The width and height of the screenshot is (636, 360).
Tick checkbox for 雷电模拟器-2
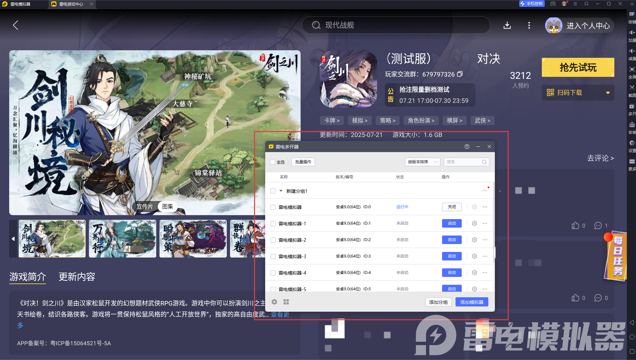[273, 240]
